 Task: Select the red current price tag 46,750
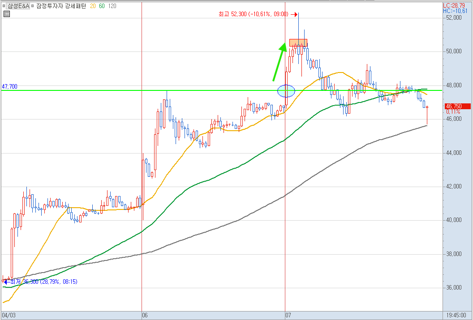tap(457, 106)
